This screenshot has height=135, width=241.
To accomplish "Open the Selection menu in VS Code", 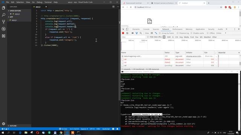I will (x=20, y=2).
